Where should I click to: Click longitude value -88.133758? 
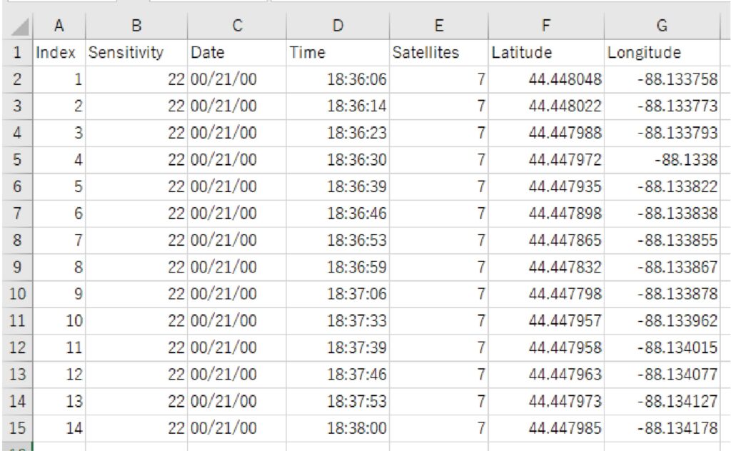pyautogui.click(x=662, y=79)
